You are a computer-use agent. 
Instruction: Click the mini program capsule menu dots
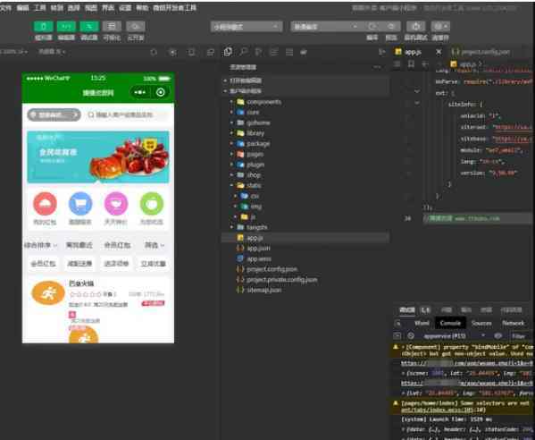(x=140, y=92)
